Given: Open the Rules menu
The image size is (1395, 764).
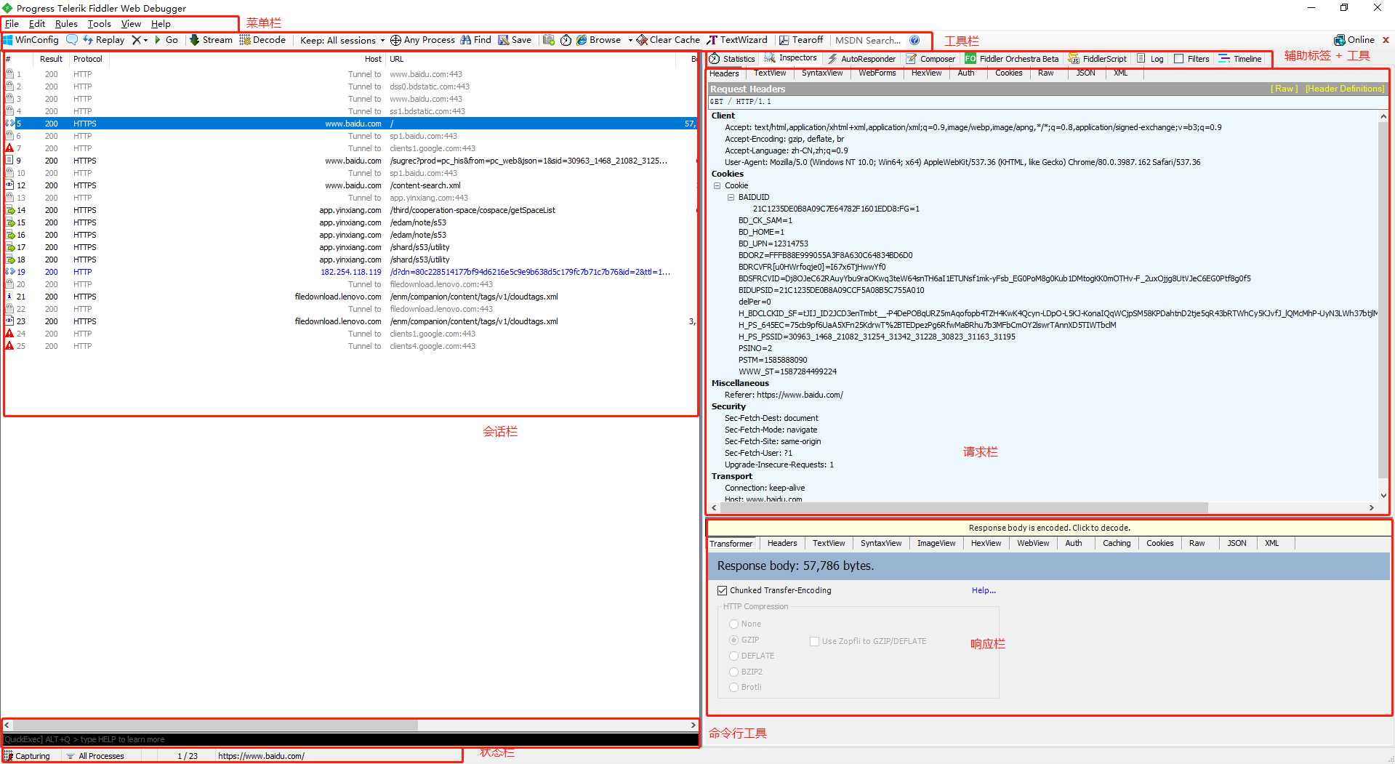Looking at the screenshot, I should pos(66,24).
